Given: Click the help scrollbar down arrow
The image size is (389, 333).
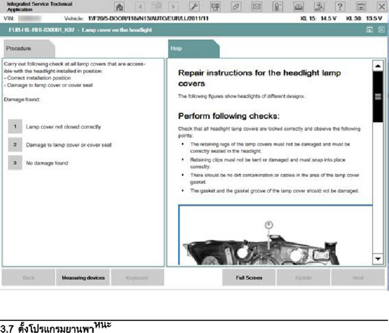Looking at the screenshot, I should (x=378, y=259).
